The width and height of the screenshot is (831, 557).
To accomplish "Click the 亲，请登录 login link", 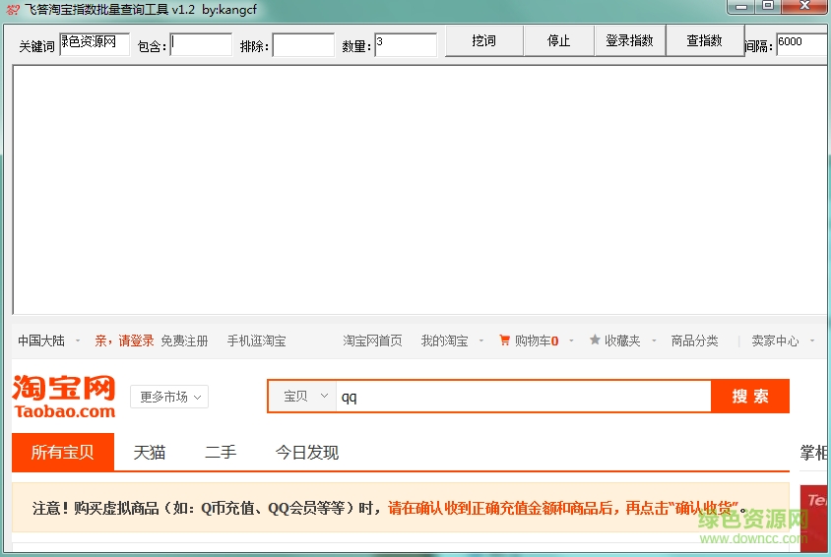I will coord(124,340).
